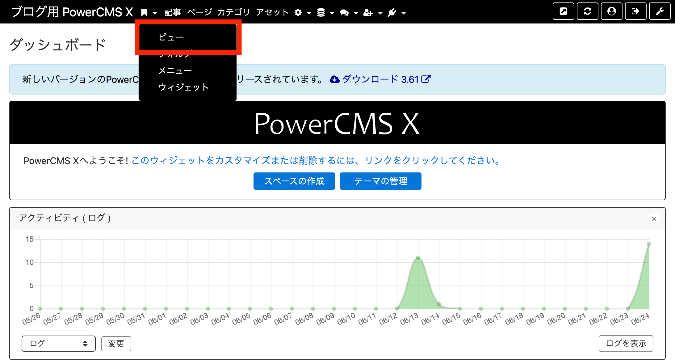
Task: Expand the caret next to the comments icon
Action: click(x=356, y=13)
